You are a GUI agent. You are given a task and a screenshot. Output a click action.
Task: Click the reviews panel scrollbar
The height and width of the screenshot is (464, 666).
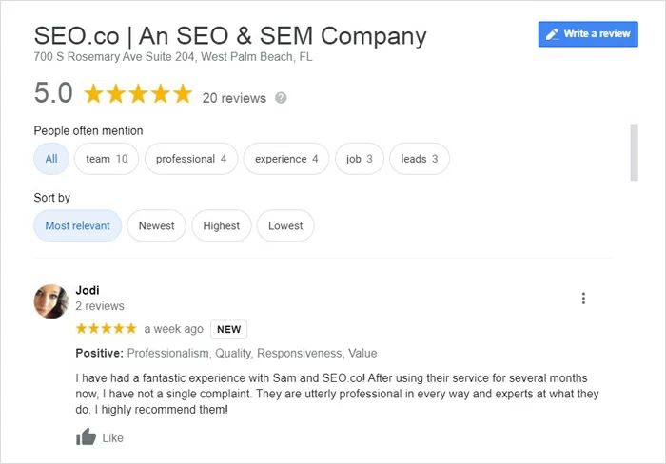(633, 152)
